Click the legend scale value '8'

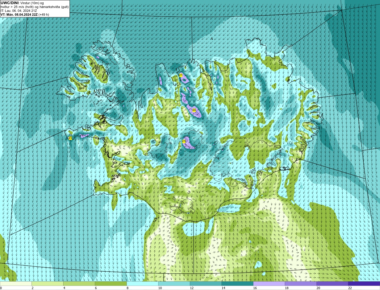point(128,288)
